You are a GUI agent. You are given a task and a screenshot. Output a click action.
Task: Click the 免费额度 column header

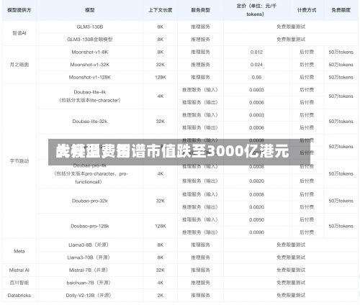(x=341, y=10)
